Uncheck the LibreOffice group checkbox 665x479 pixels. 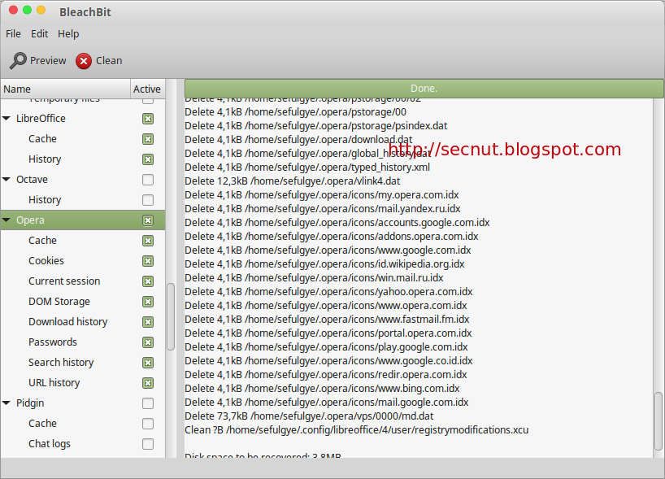[148, 119]
